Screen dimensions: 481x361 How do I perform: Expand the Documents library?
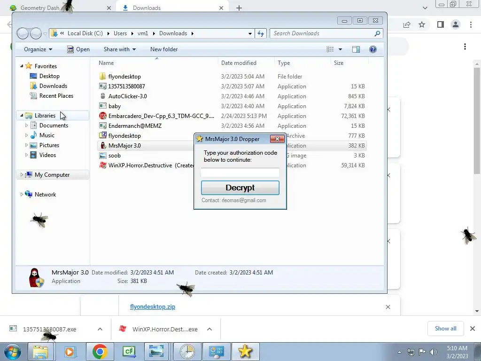pyautogui.click(x=26, y=125)
